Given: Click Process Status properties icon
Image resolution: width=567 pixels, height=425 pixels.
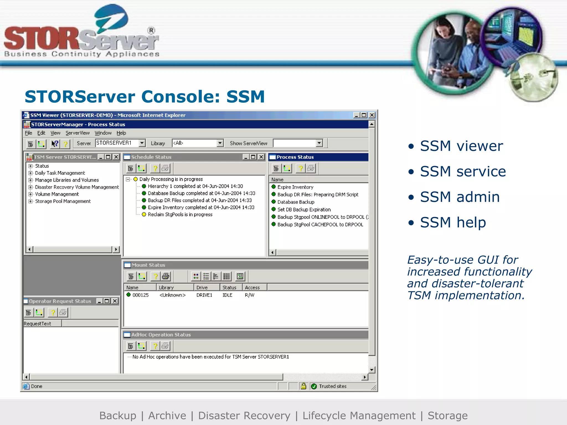Looking at the screenshot, I should tap(276, 168).
